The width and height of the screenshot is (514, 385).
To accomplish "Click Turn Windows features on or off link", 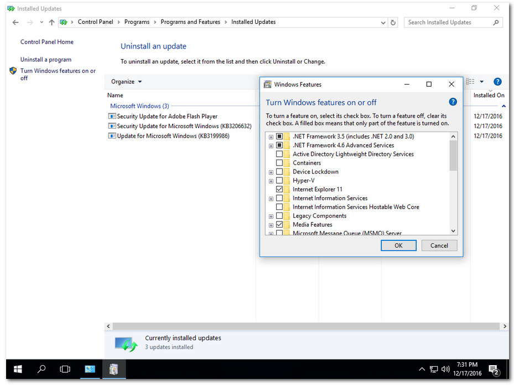I will coord(58,75).
